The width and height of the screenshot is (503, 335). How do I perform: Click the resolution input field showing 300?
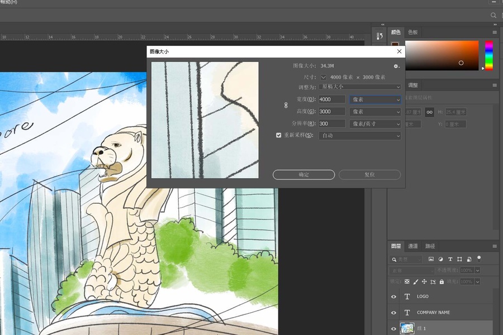click(332, 124)
